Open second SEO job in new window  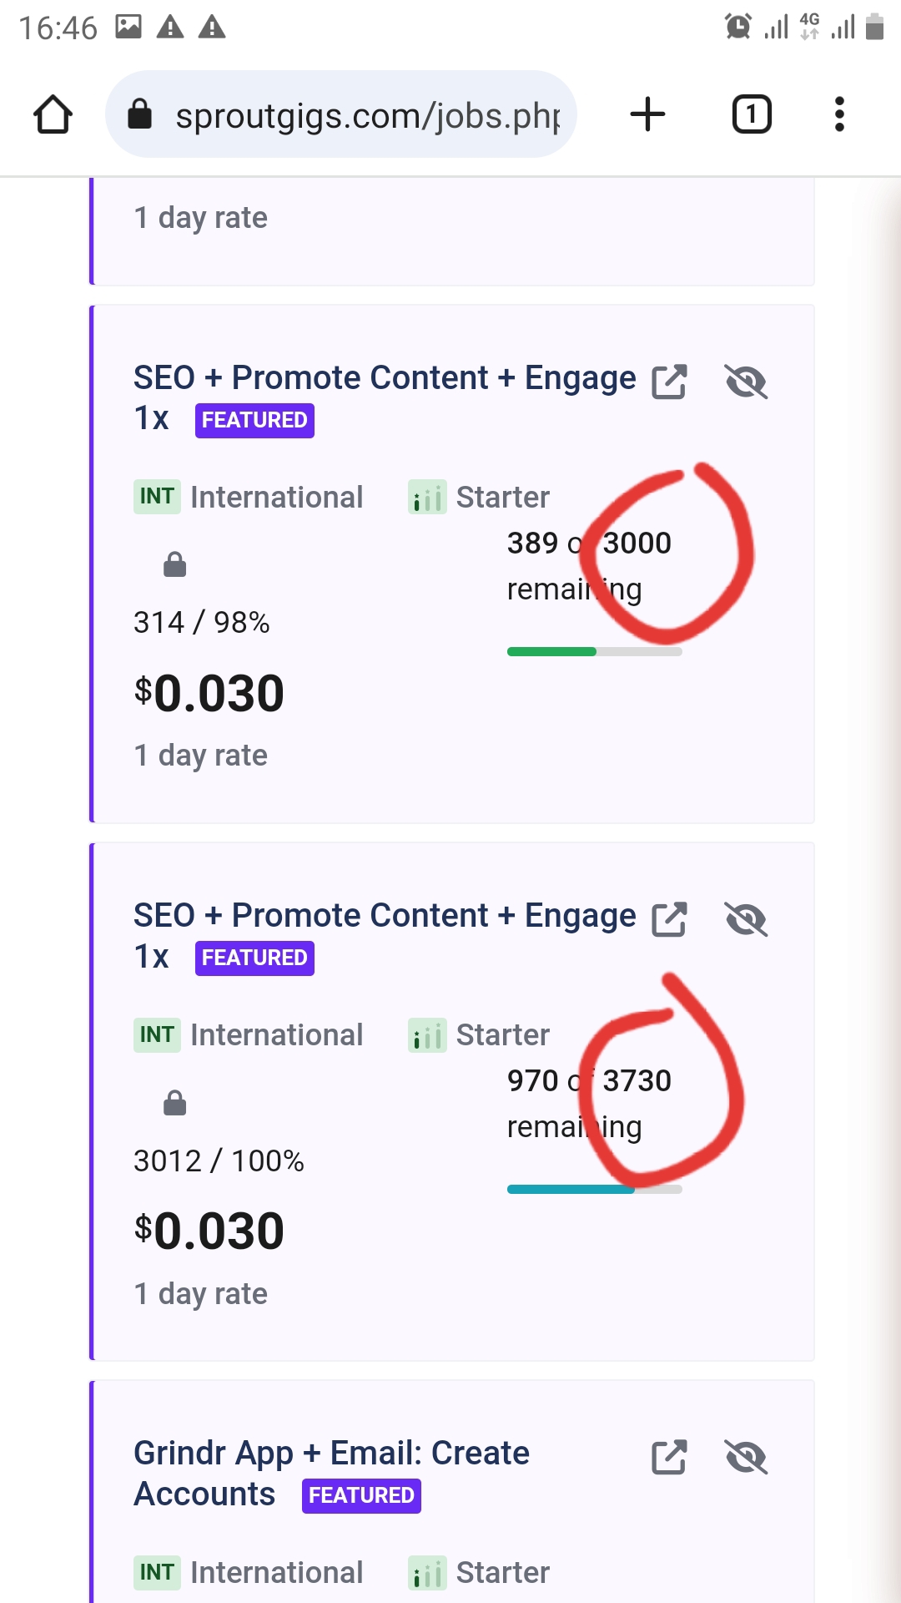(x=669, y=919)
